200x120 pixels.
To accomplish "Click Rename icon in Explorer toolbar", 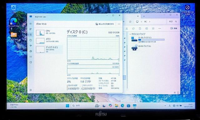I will pyautogui.click(x=147, y=28).
